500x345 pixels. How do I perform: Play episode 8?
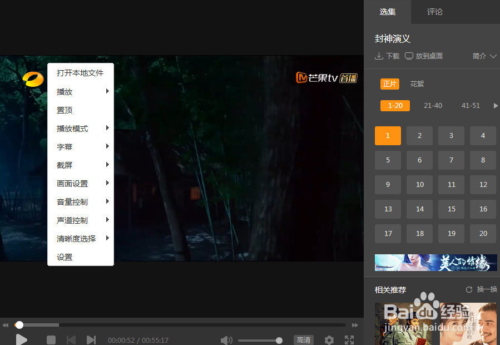point(483,160)
